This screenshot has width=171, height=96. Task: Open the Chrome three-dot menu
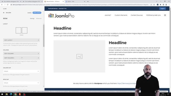click(x=169, y=5)
